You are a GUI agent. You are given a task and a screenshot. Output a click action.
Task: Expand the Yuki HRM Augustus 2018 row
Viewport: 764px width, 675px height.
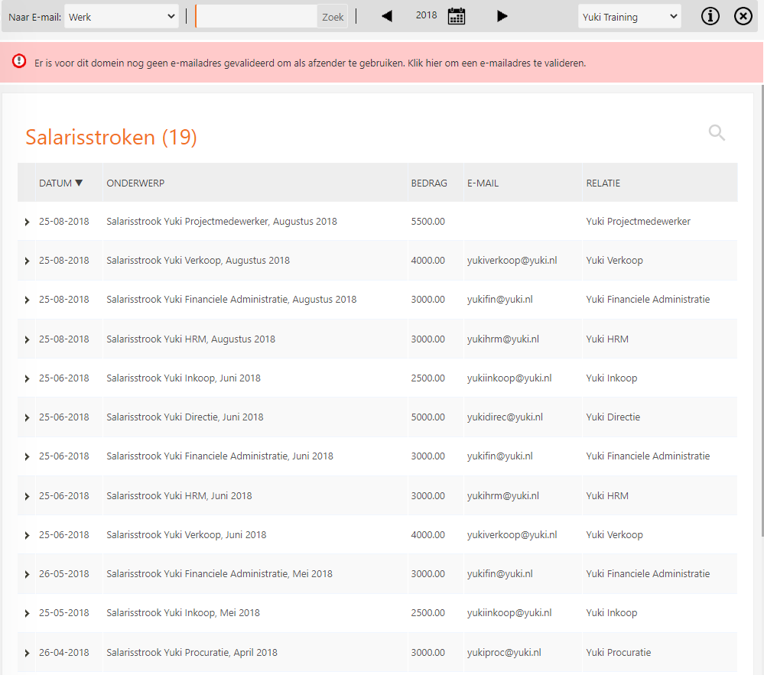[x=27, y=339]
